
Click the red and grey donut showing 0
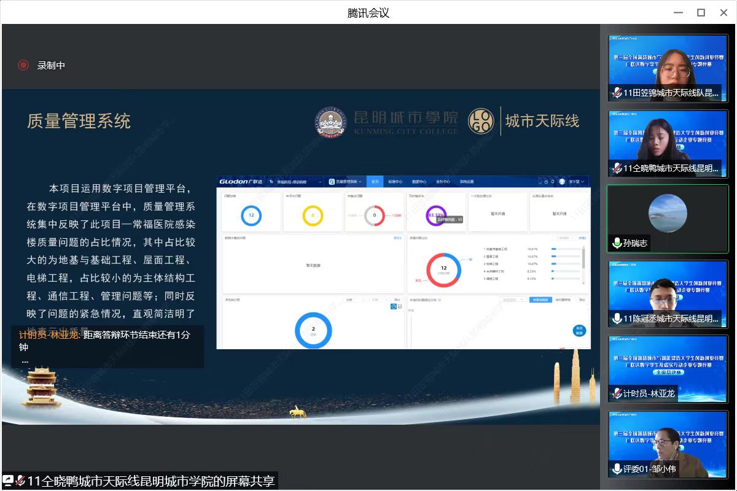[374, 215]
